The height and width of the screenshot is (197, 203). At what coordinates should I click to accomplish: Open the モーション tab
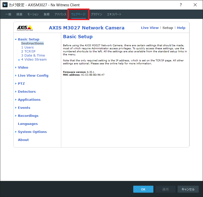pos(33,14)
